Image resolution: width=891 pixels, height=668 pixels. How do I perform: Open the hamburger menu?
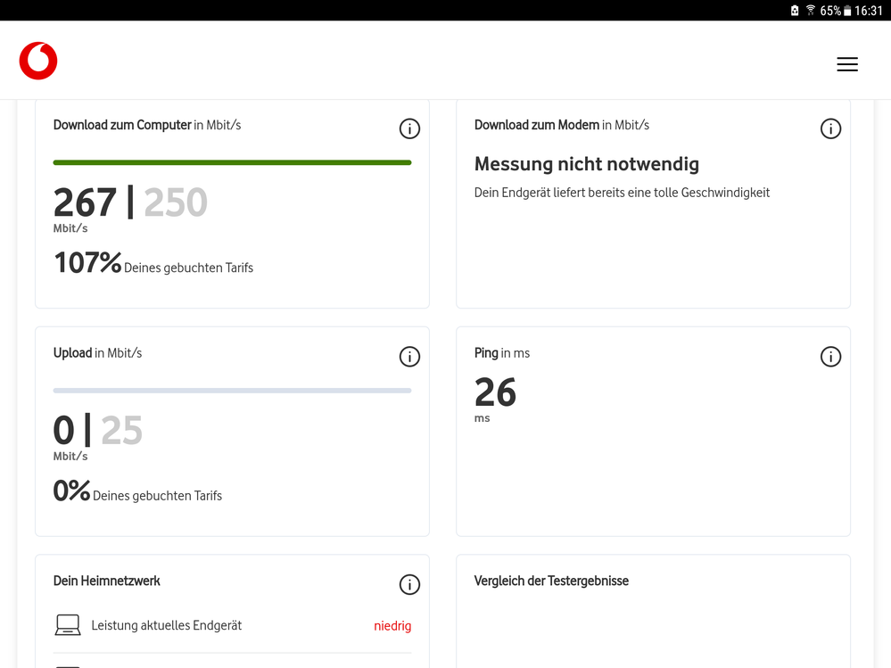pos(847,64)
